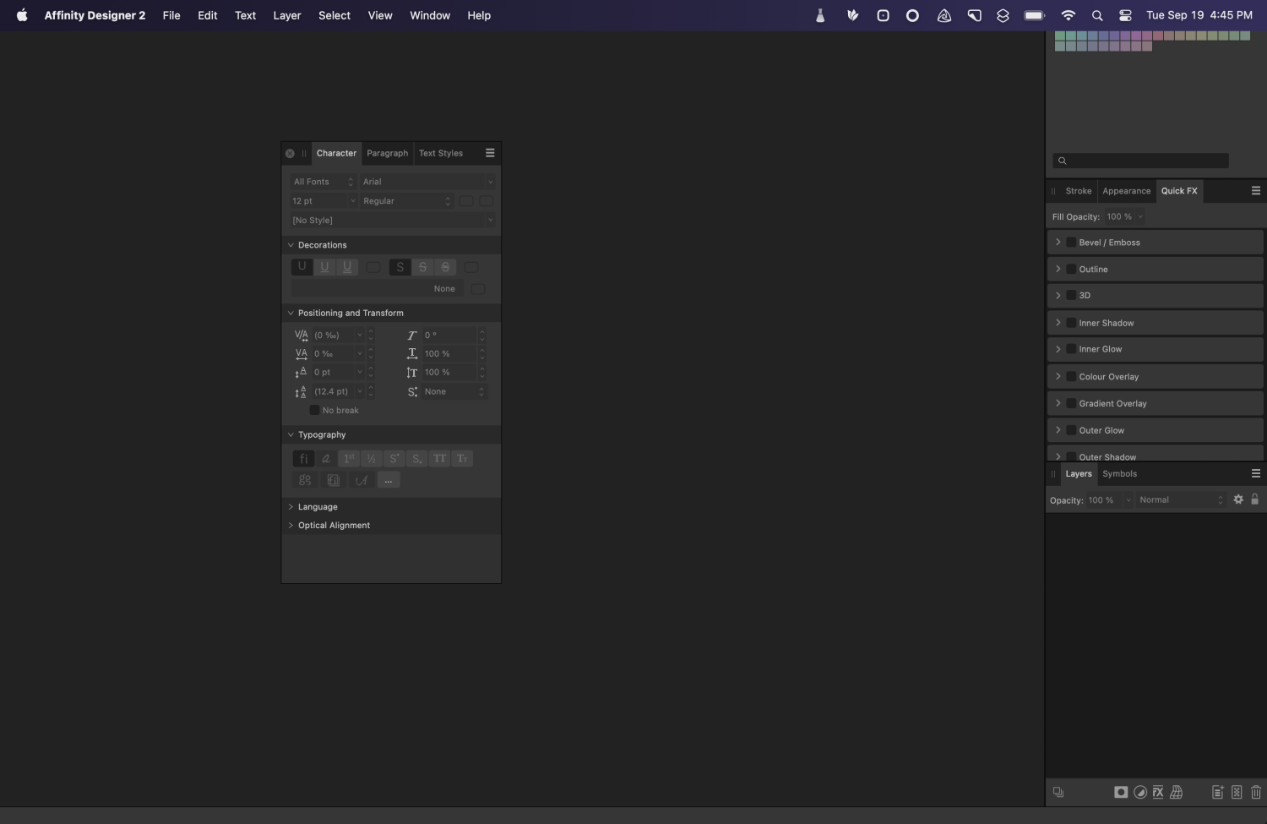Delete selected layer with trash icon

[x=1256, y=792]
